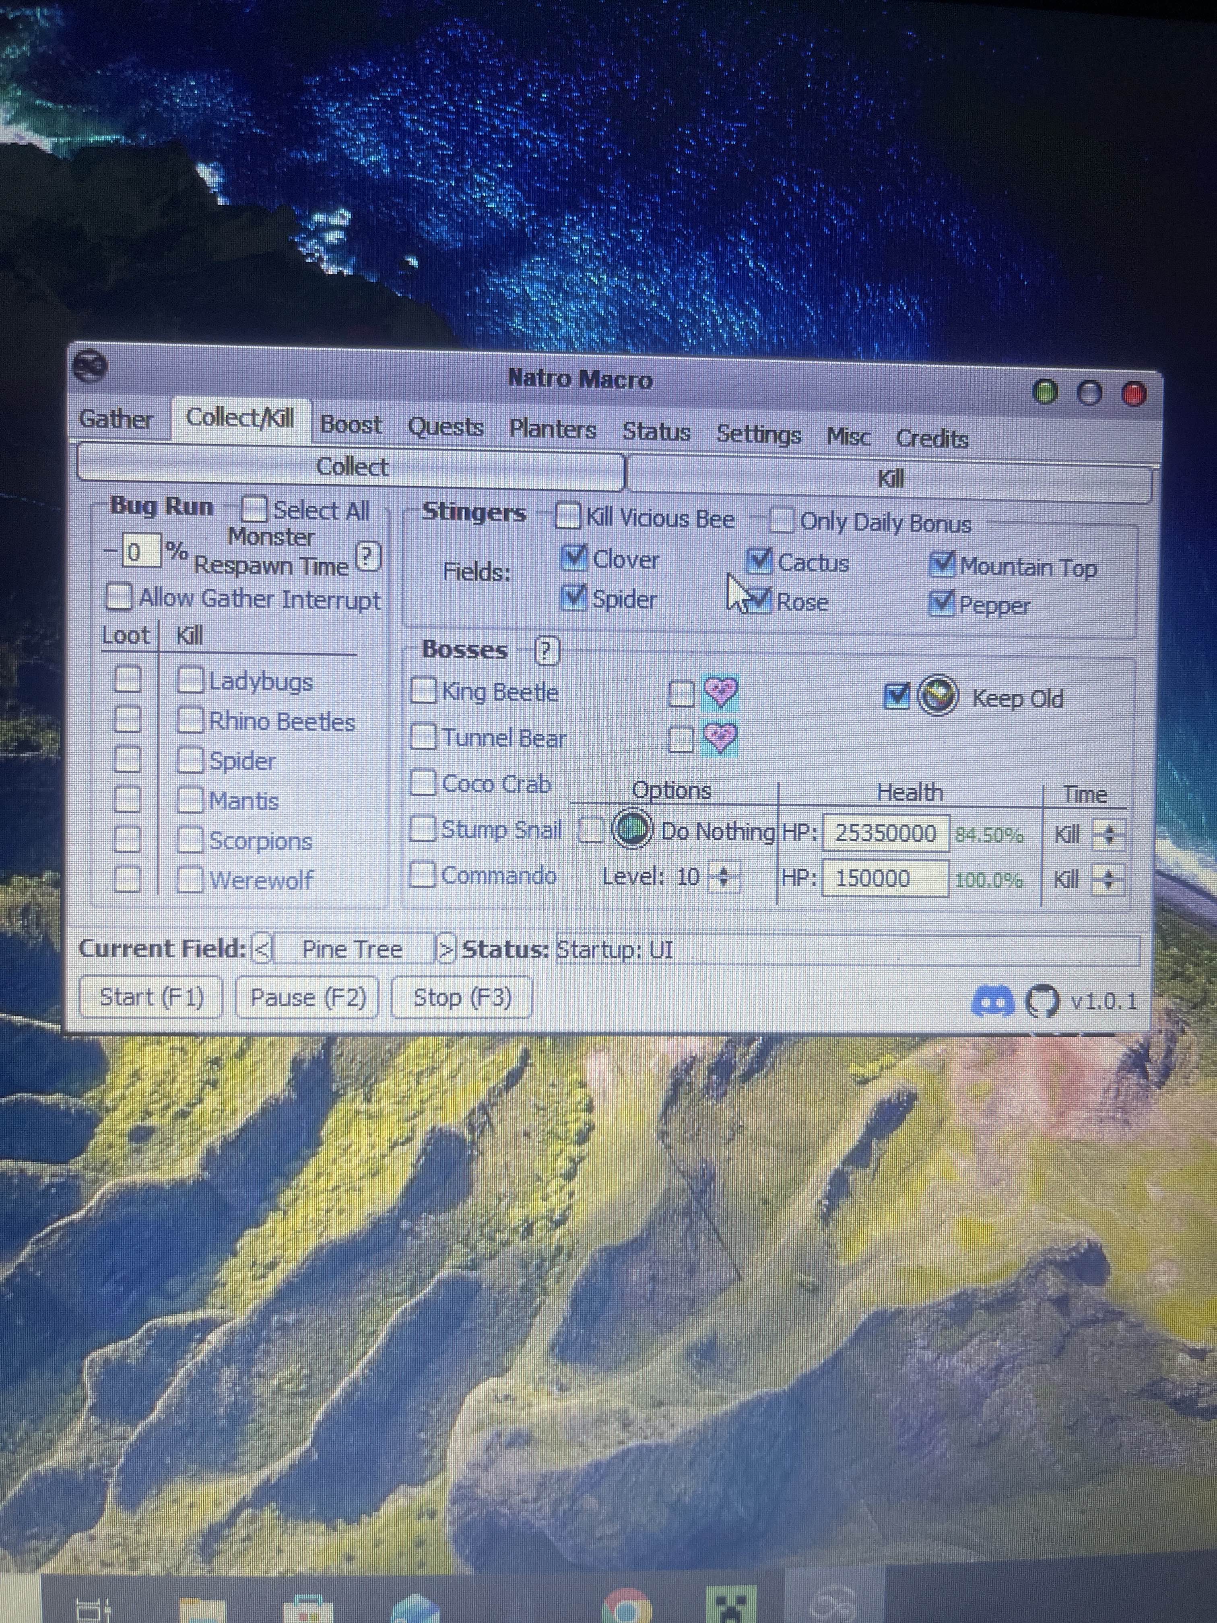Click the Keep Old amulet icon
Image resolution: width=1217 pixels, height=1623 pixels.
tap(938, 695)
